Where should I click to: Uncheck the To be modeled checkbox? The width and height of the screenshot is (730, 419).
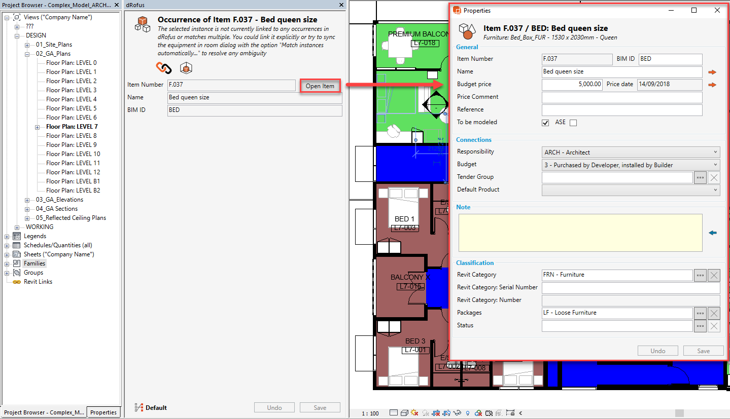coord(545,123)
